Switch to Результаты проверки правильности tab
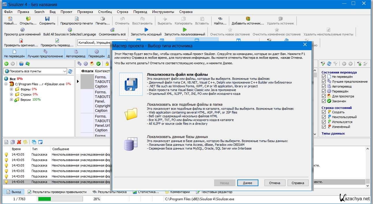 tap(57, 192)
